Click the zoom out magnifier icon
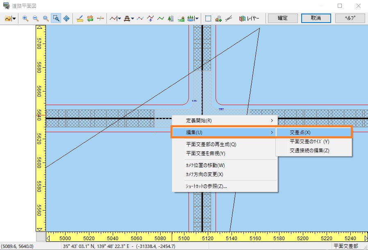The height and width of the screenshot is (250, 368). point(36,18)
